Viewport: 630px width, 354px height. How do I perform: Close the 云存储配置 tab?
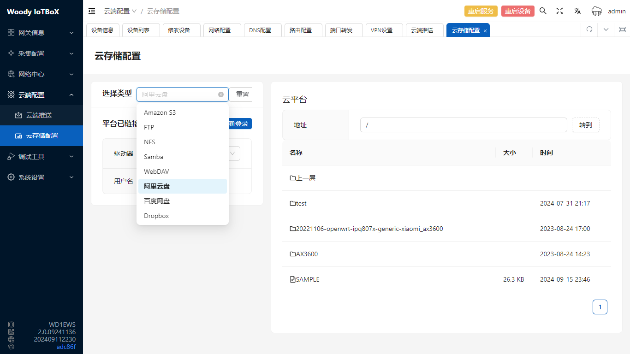[x=485, y=31]
